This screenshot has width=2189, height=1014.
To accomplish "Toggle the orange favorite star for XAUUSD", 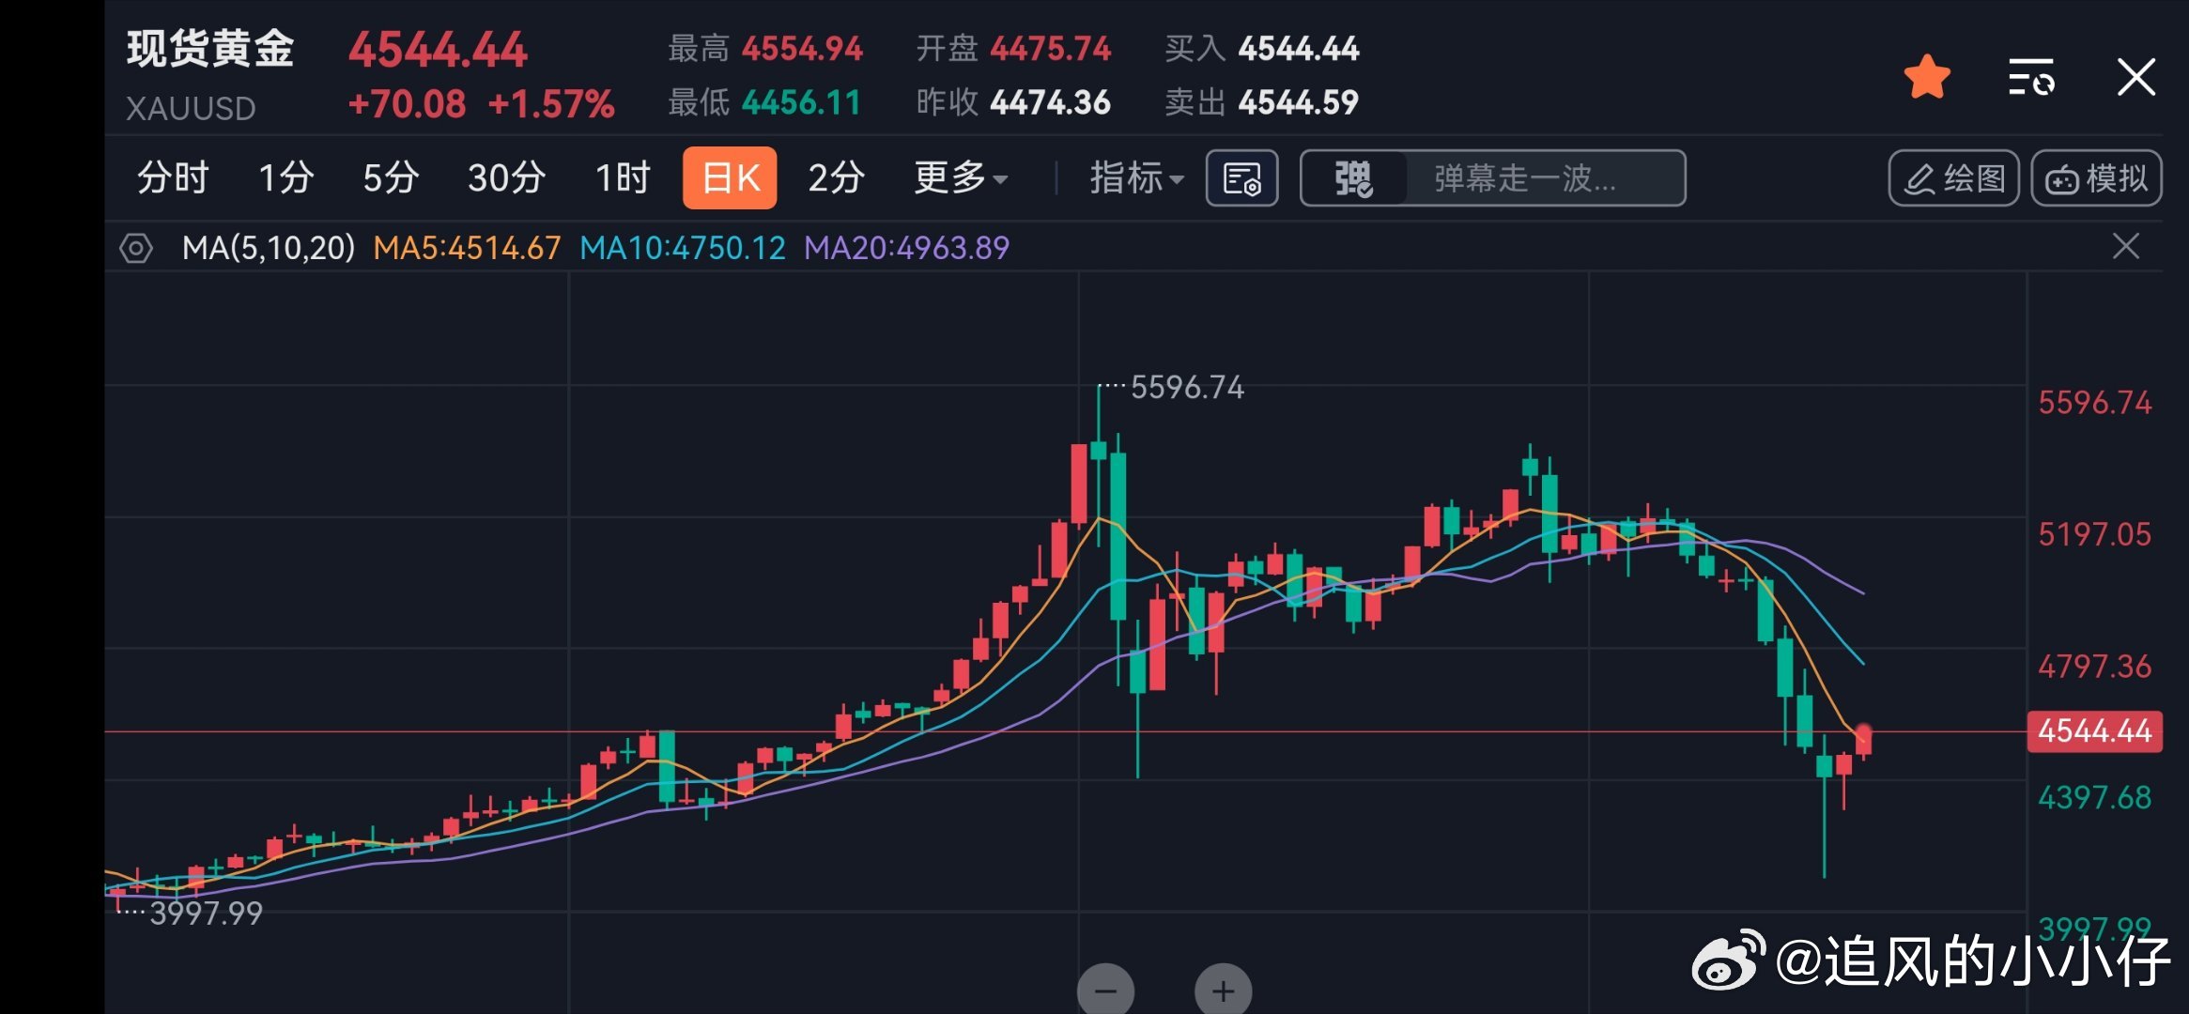I will tap(1927, 75).
